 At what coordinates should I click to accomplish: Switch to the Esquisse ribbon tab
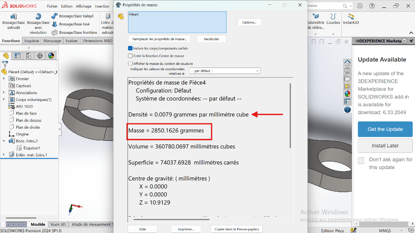(32, 41)
